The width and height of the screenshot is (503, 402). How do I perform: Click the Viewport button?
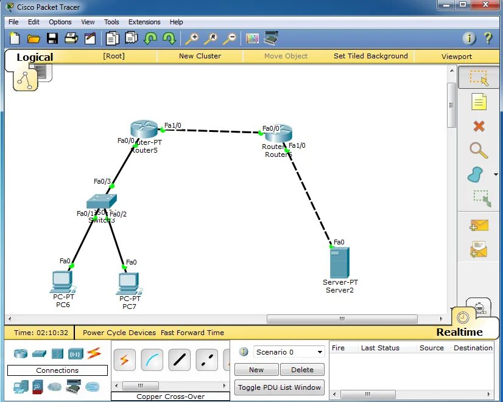tap(457, 57)
